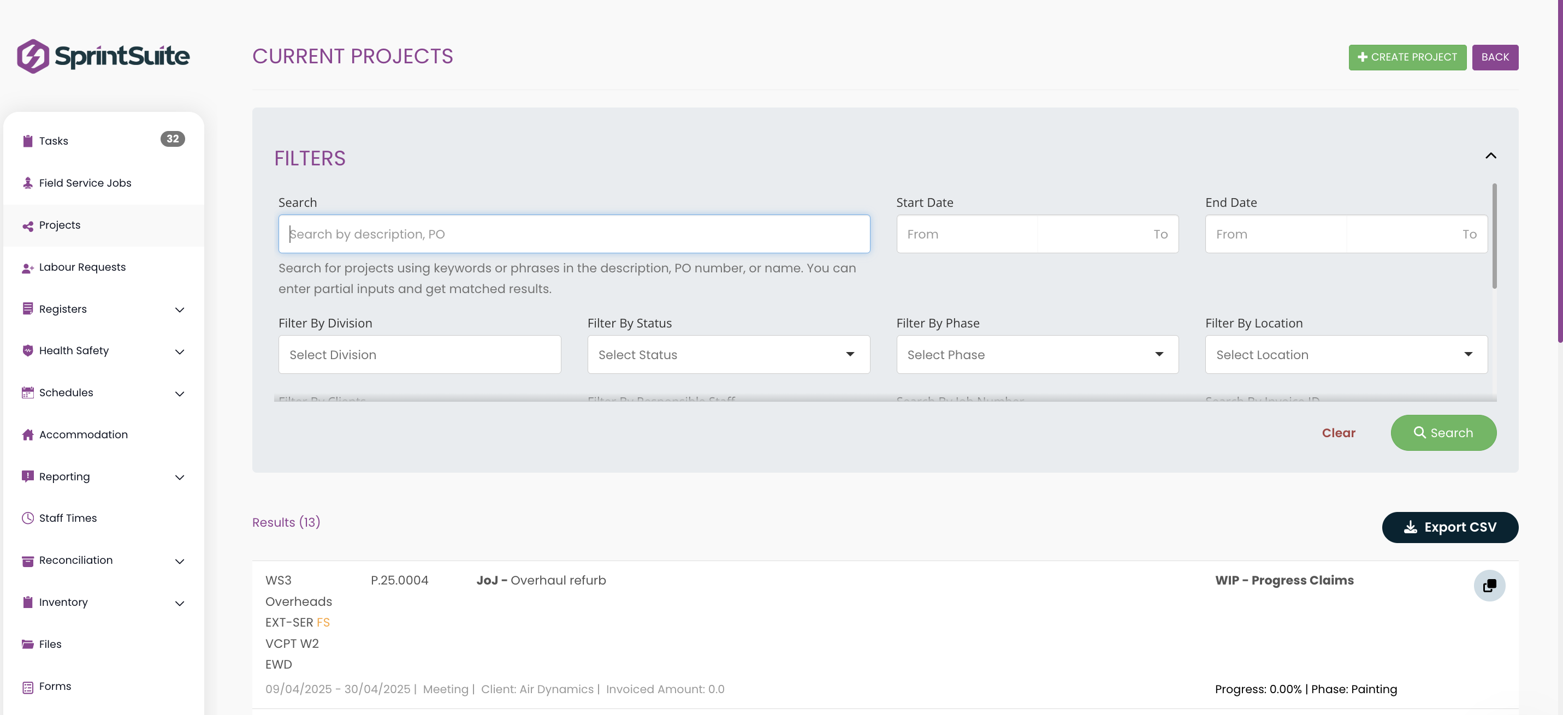Viewport: 1563px width, 715px height.
Task: Click the Back button
Action: pyautogui.click(x=1494, y=57)
